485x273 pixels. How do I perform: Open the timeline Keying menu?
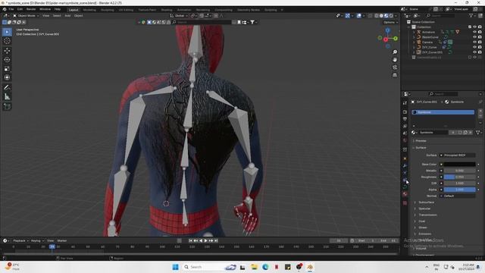[x=37, y=240]
